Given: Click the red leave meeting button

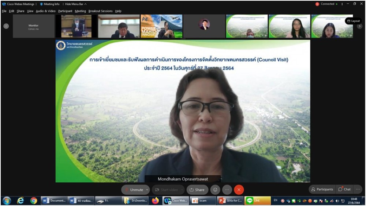Looking at the screenshot, I should coord(239,190).
